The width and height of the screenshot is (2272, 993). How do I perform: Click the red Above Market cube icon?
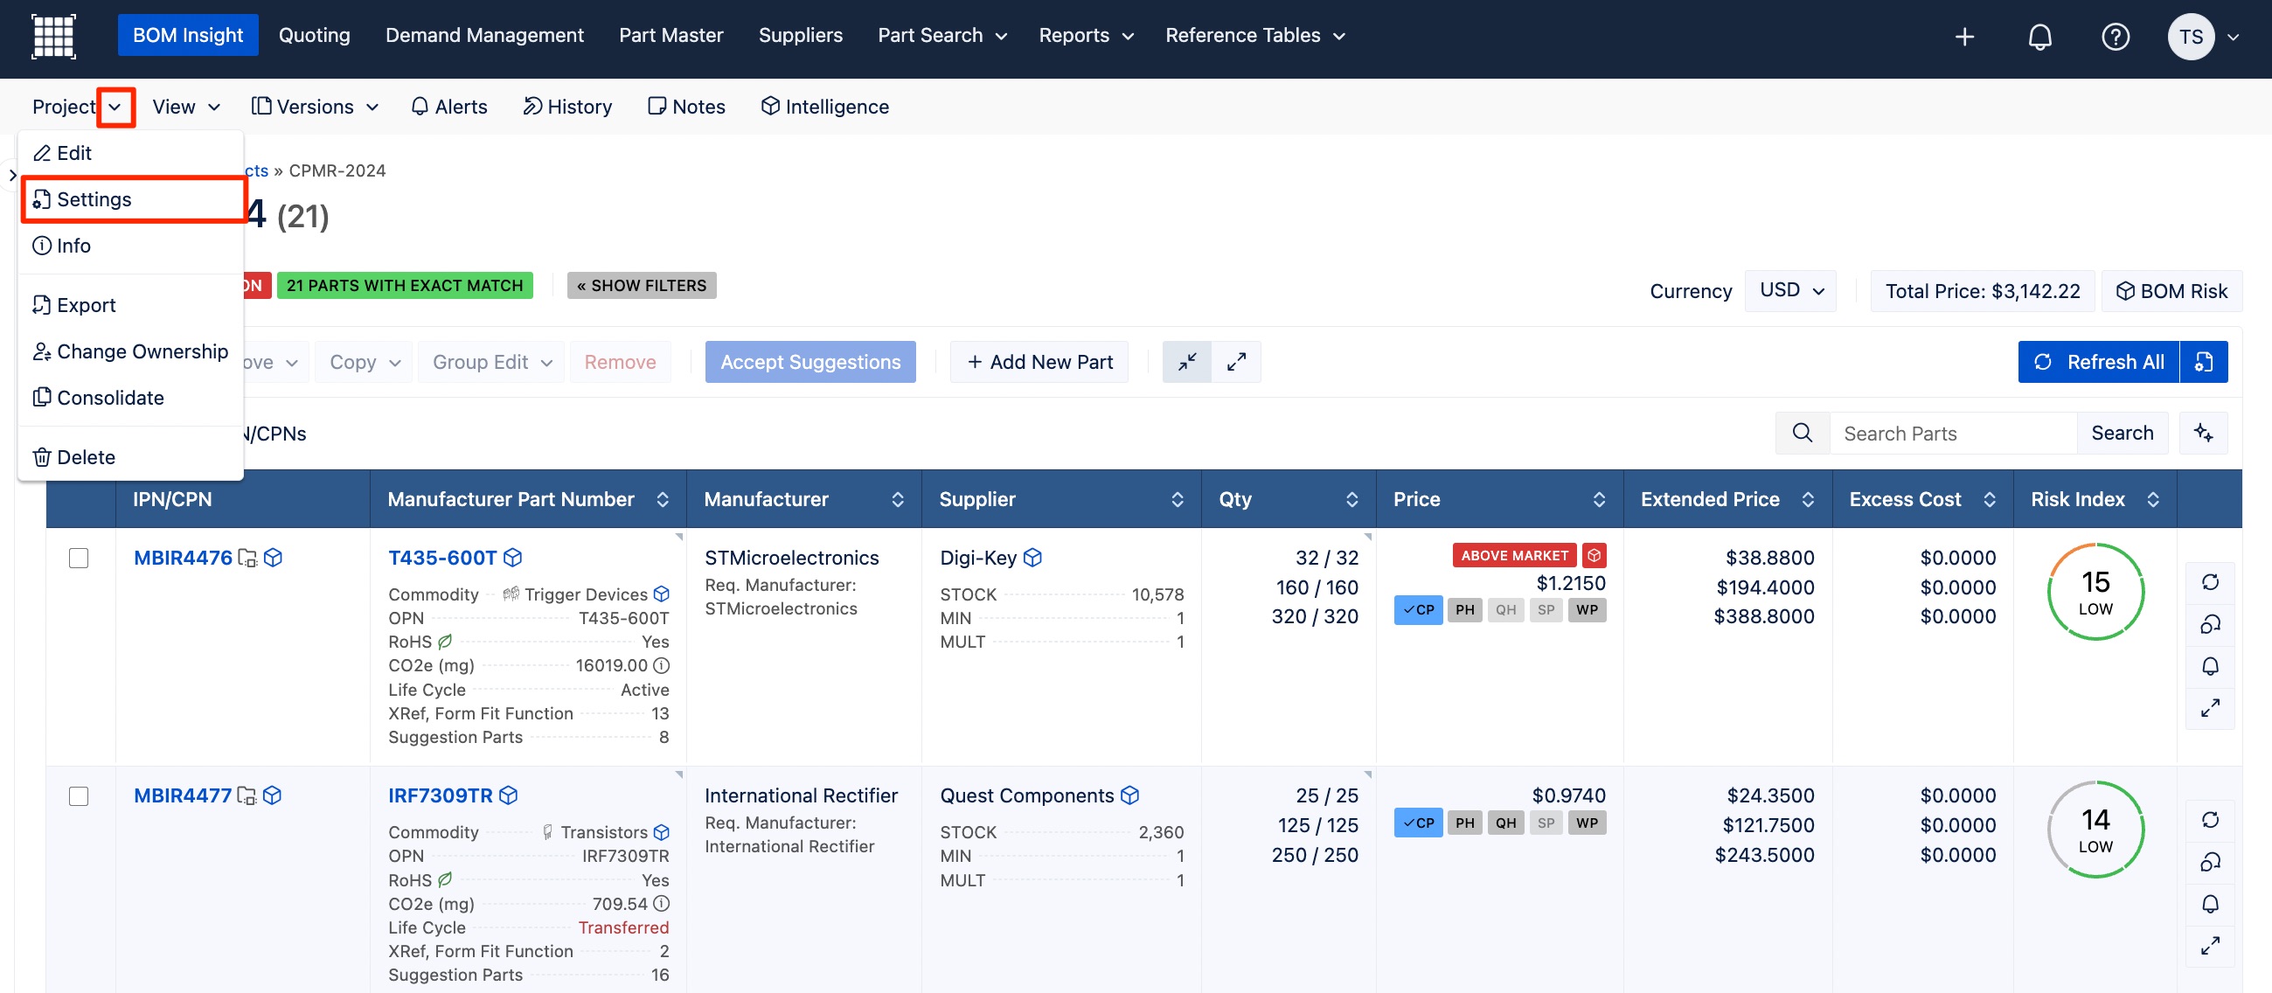point(1594,556)
